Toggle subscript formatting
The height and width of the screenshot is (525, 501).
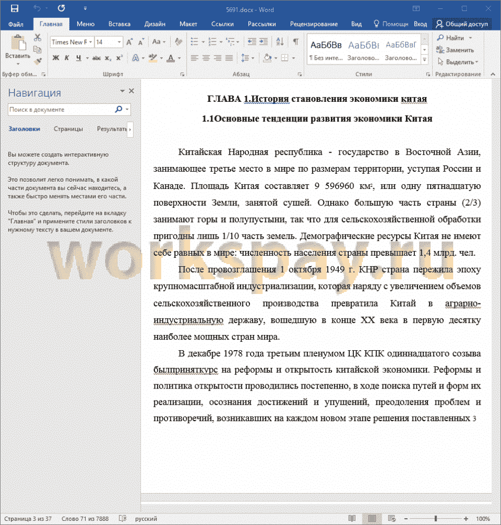tap(108, 58)
